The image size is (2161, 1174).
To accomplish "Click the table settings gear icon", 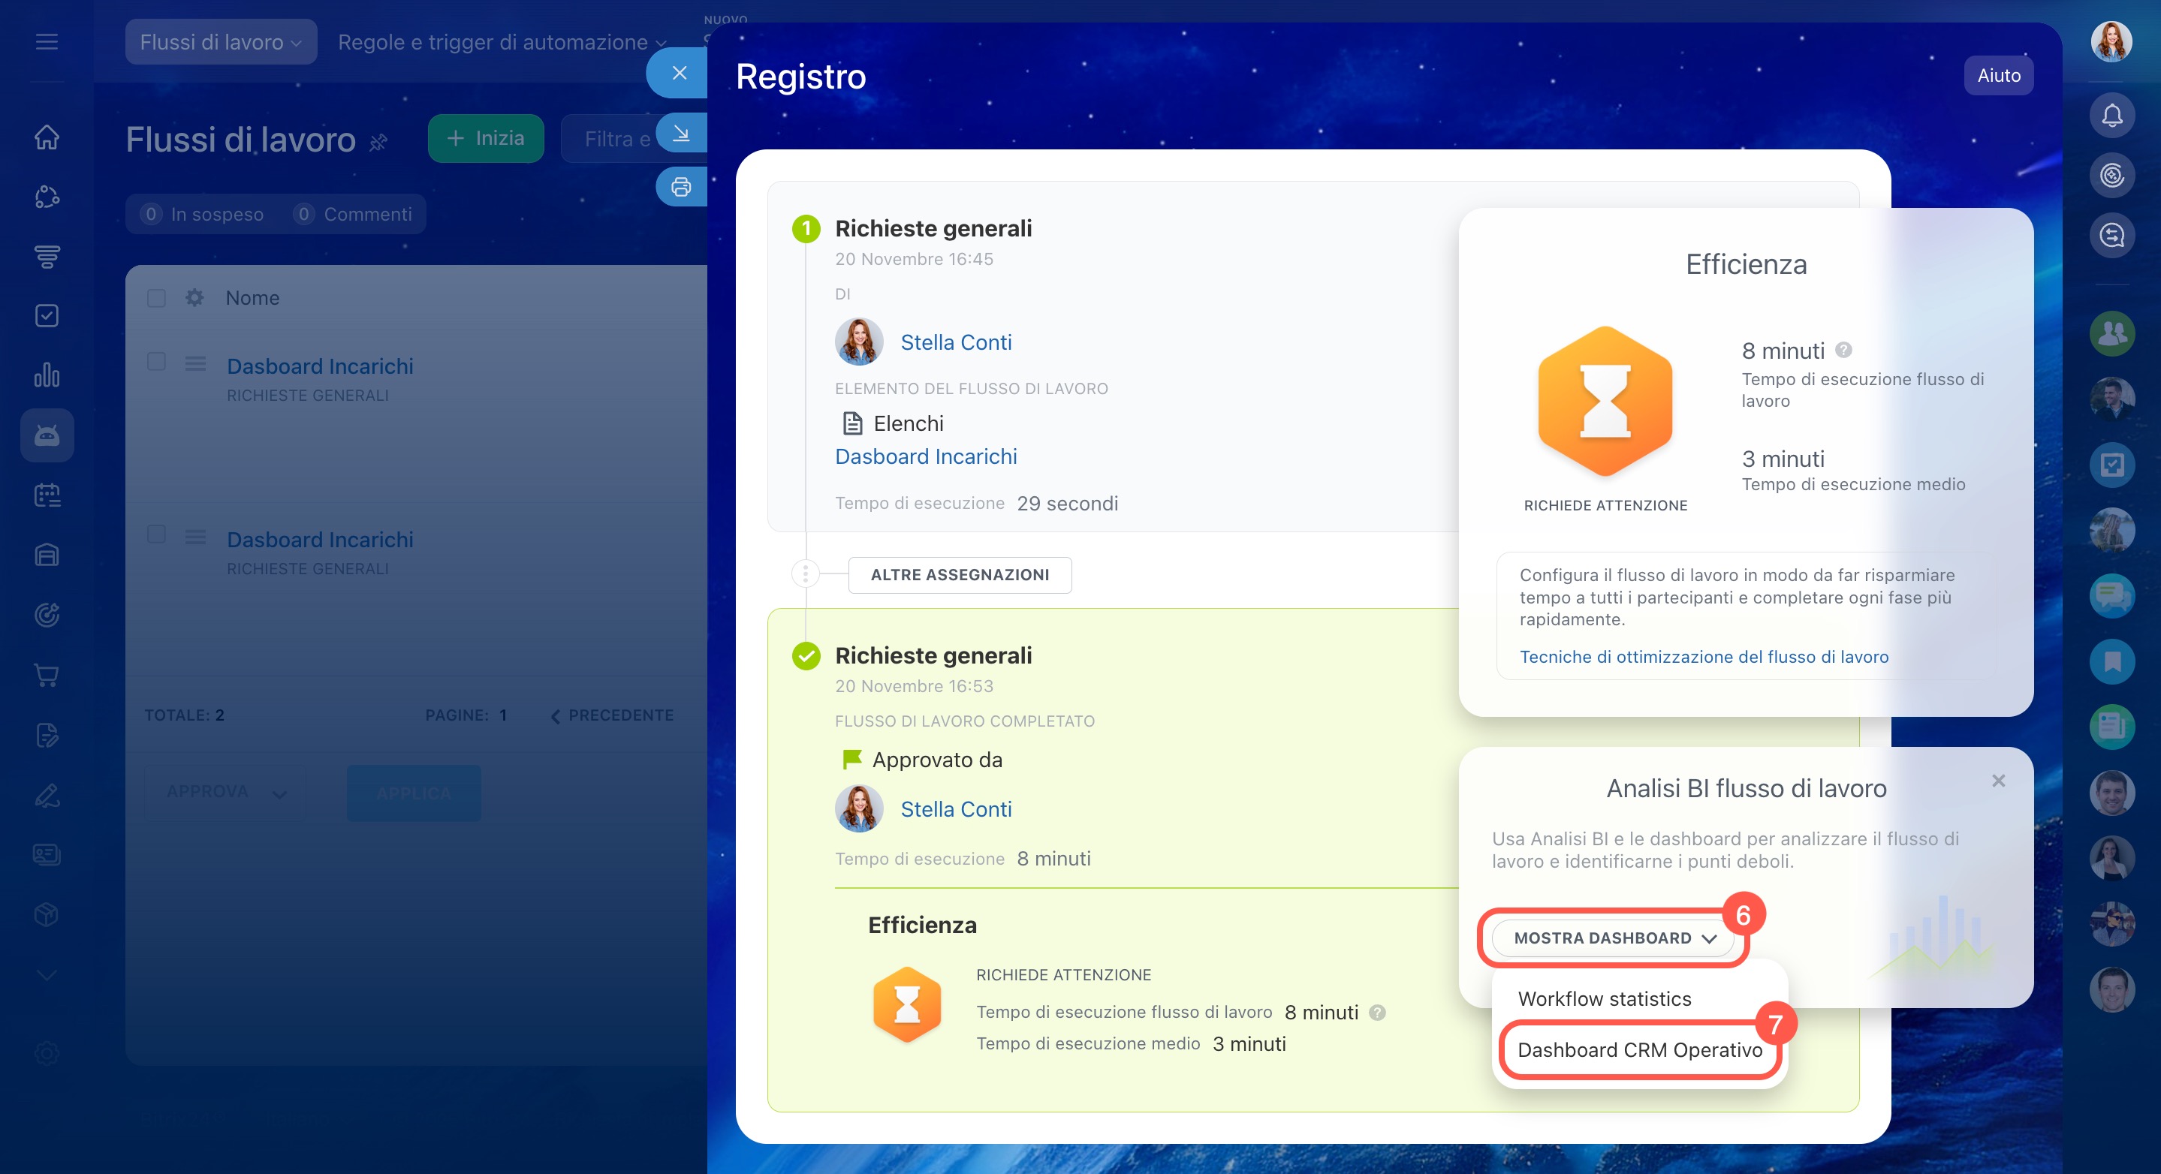I will [194, 298].
